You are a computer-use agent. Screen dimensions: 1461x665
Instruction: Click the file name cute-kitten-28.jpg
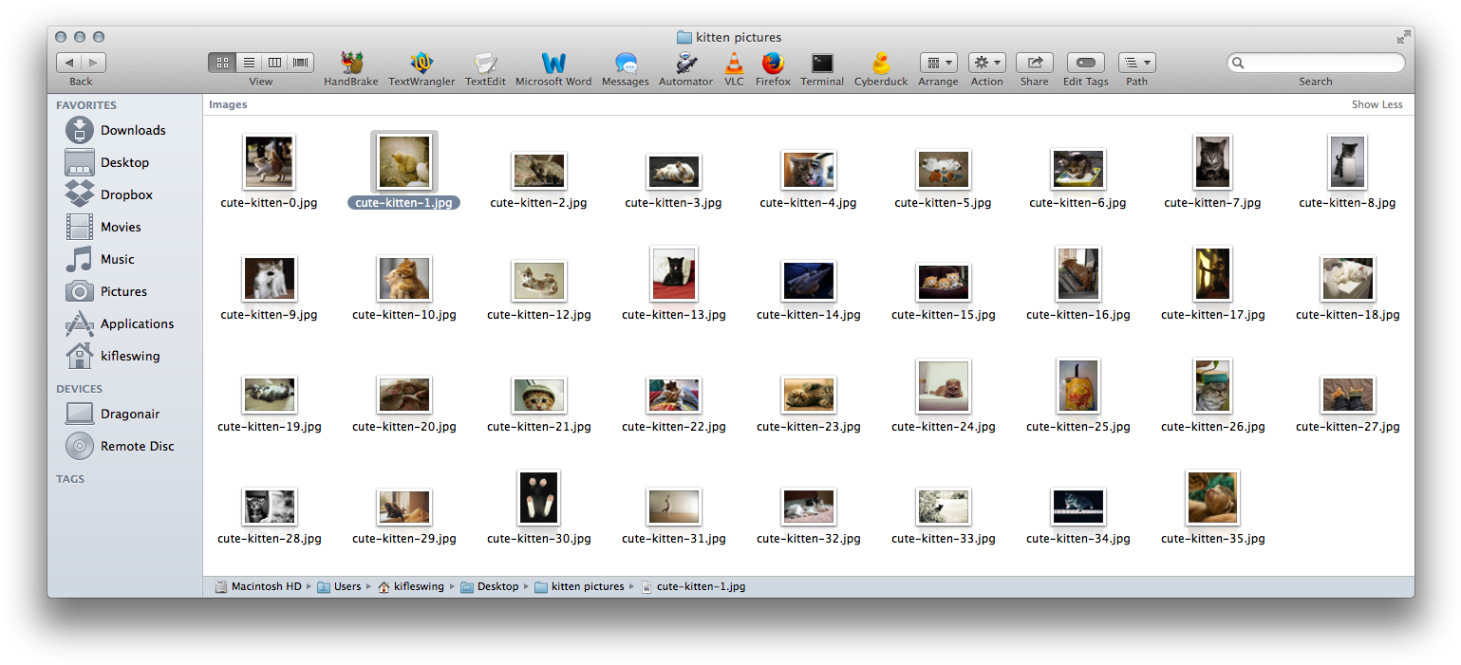tap(269, 539)
